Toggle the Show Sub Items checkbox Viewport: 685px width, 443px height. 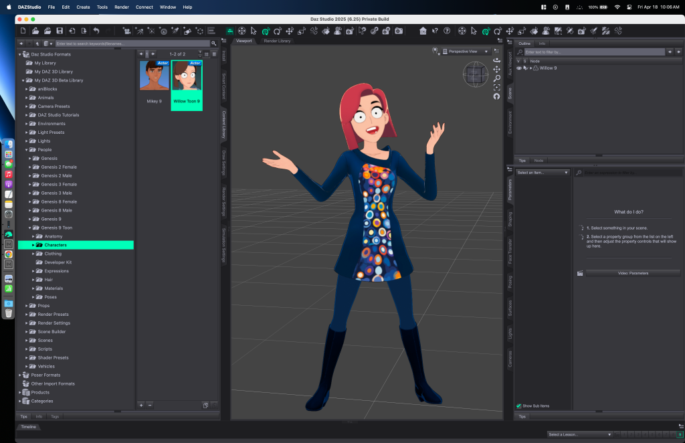pyautogui.click(x=519, y=406)
